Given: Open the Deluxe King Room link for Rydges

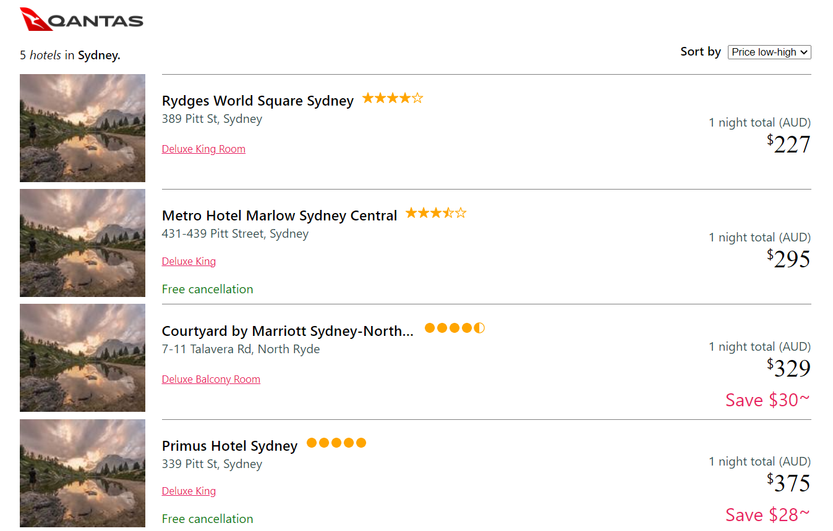Looking at the screenshot, I should [x=203, y=149].
